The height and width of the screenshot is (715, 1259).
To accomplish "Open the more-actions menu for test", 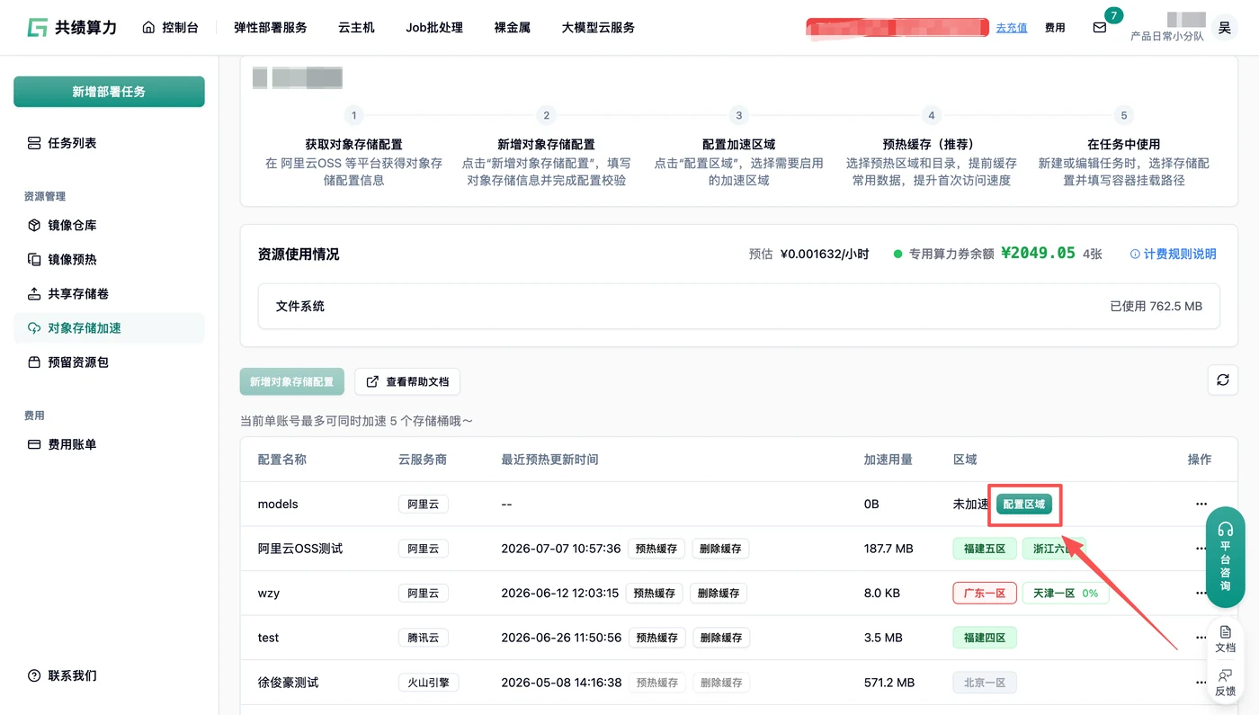I will click(x=1201, y=638).
